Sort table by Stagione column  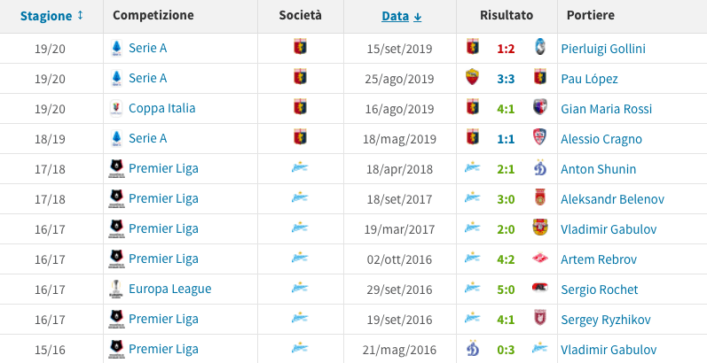[51, 16]
